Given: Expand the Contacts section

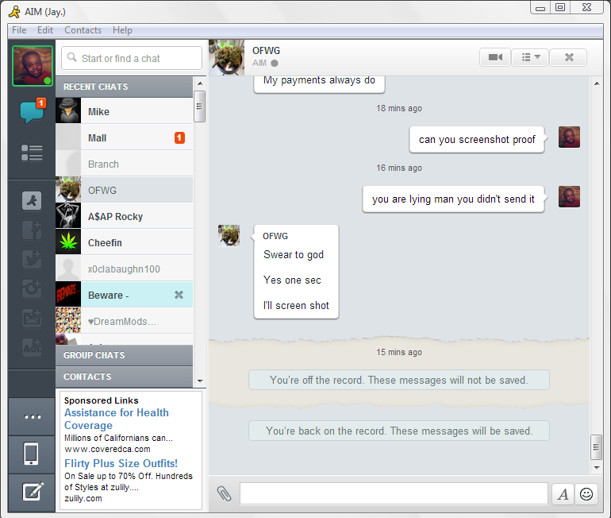Looking at the screenshot, I should click(x=125, y=377).
